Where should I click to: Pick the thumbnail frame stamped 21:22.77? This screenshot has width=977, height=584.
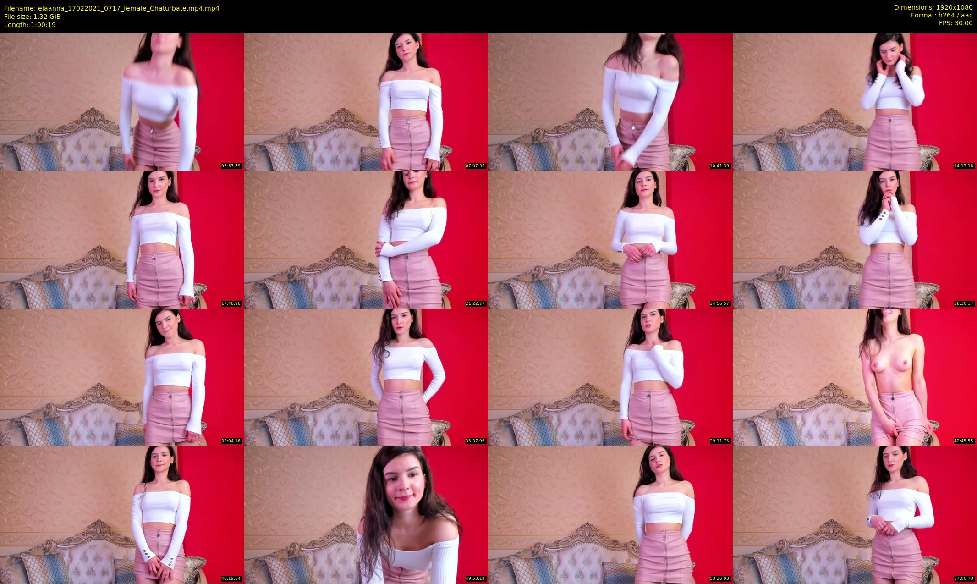pos(366,239)
